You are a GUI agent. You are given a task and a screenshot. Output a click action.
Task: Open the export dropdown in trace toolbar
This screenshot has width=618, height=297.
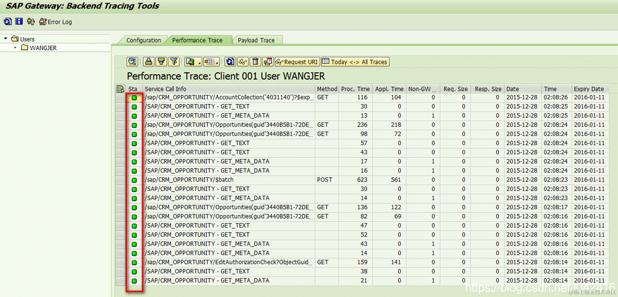(193, 62)
